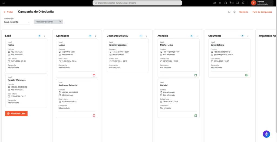Click the red calendar icon on Lucas card
277x142 pixels.
tap(94, 75)
